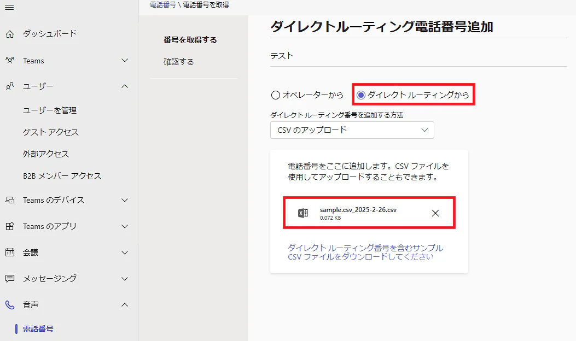Viewport: 576px width, 341px height.
Task: Click メッセージング label in sidebar
Action: (x=50, y=279)
